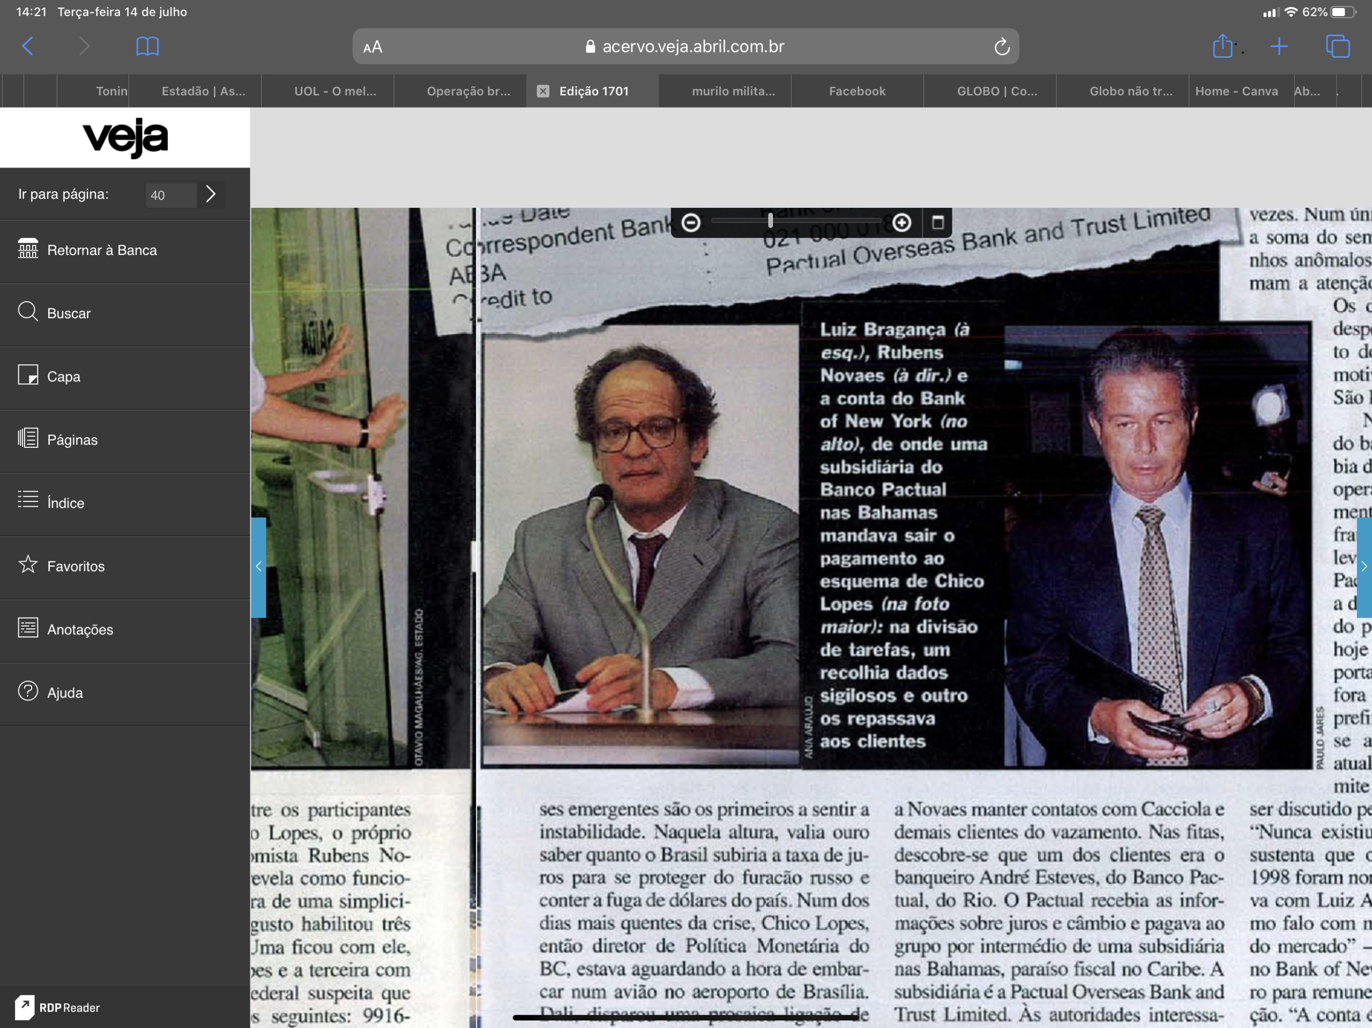Switch to the Estadão tab
This screenshot has width=1372, height=1028.
(x=204, y=91)
